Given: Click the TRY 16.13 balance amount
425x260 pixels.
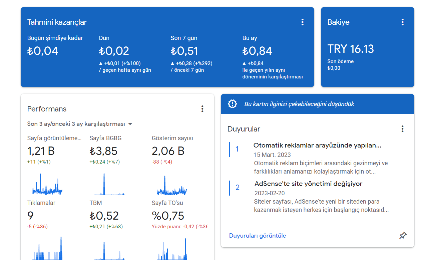Looking at the screenshot, I should pyautogui.click(x=351, y=49).
